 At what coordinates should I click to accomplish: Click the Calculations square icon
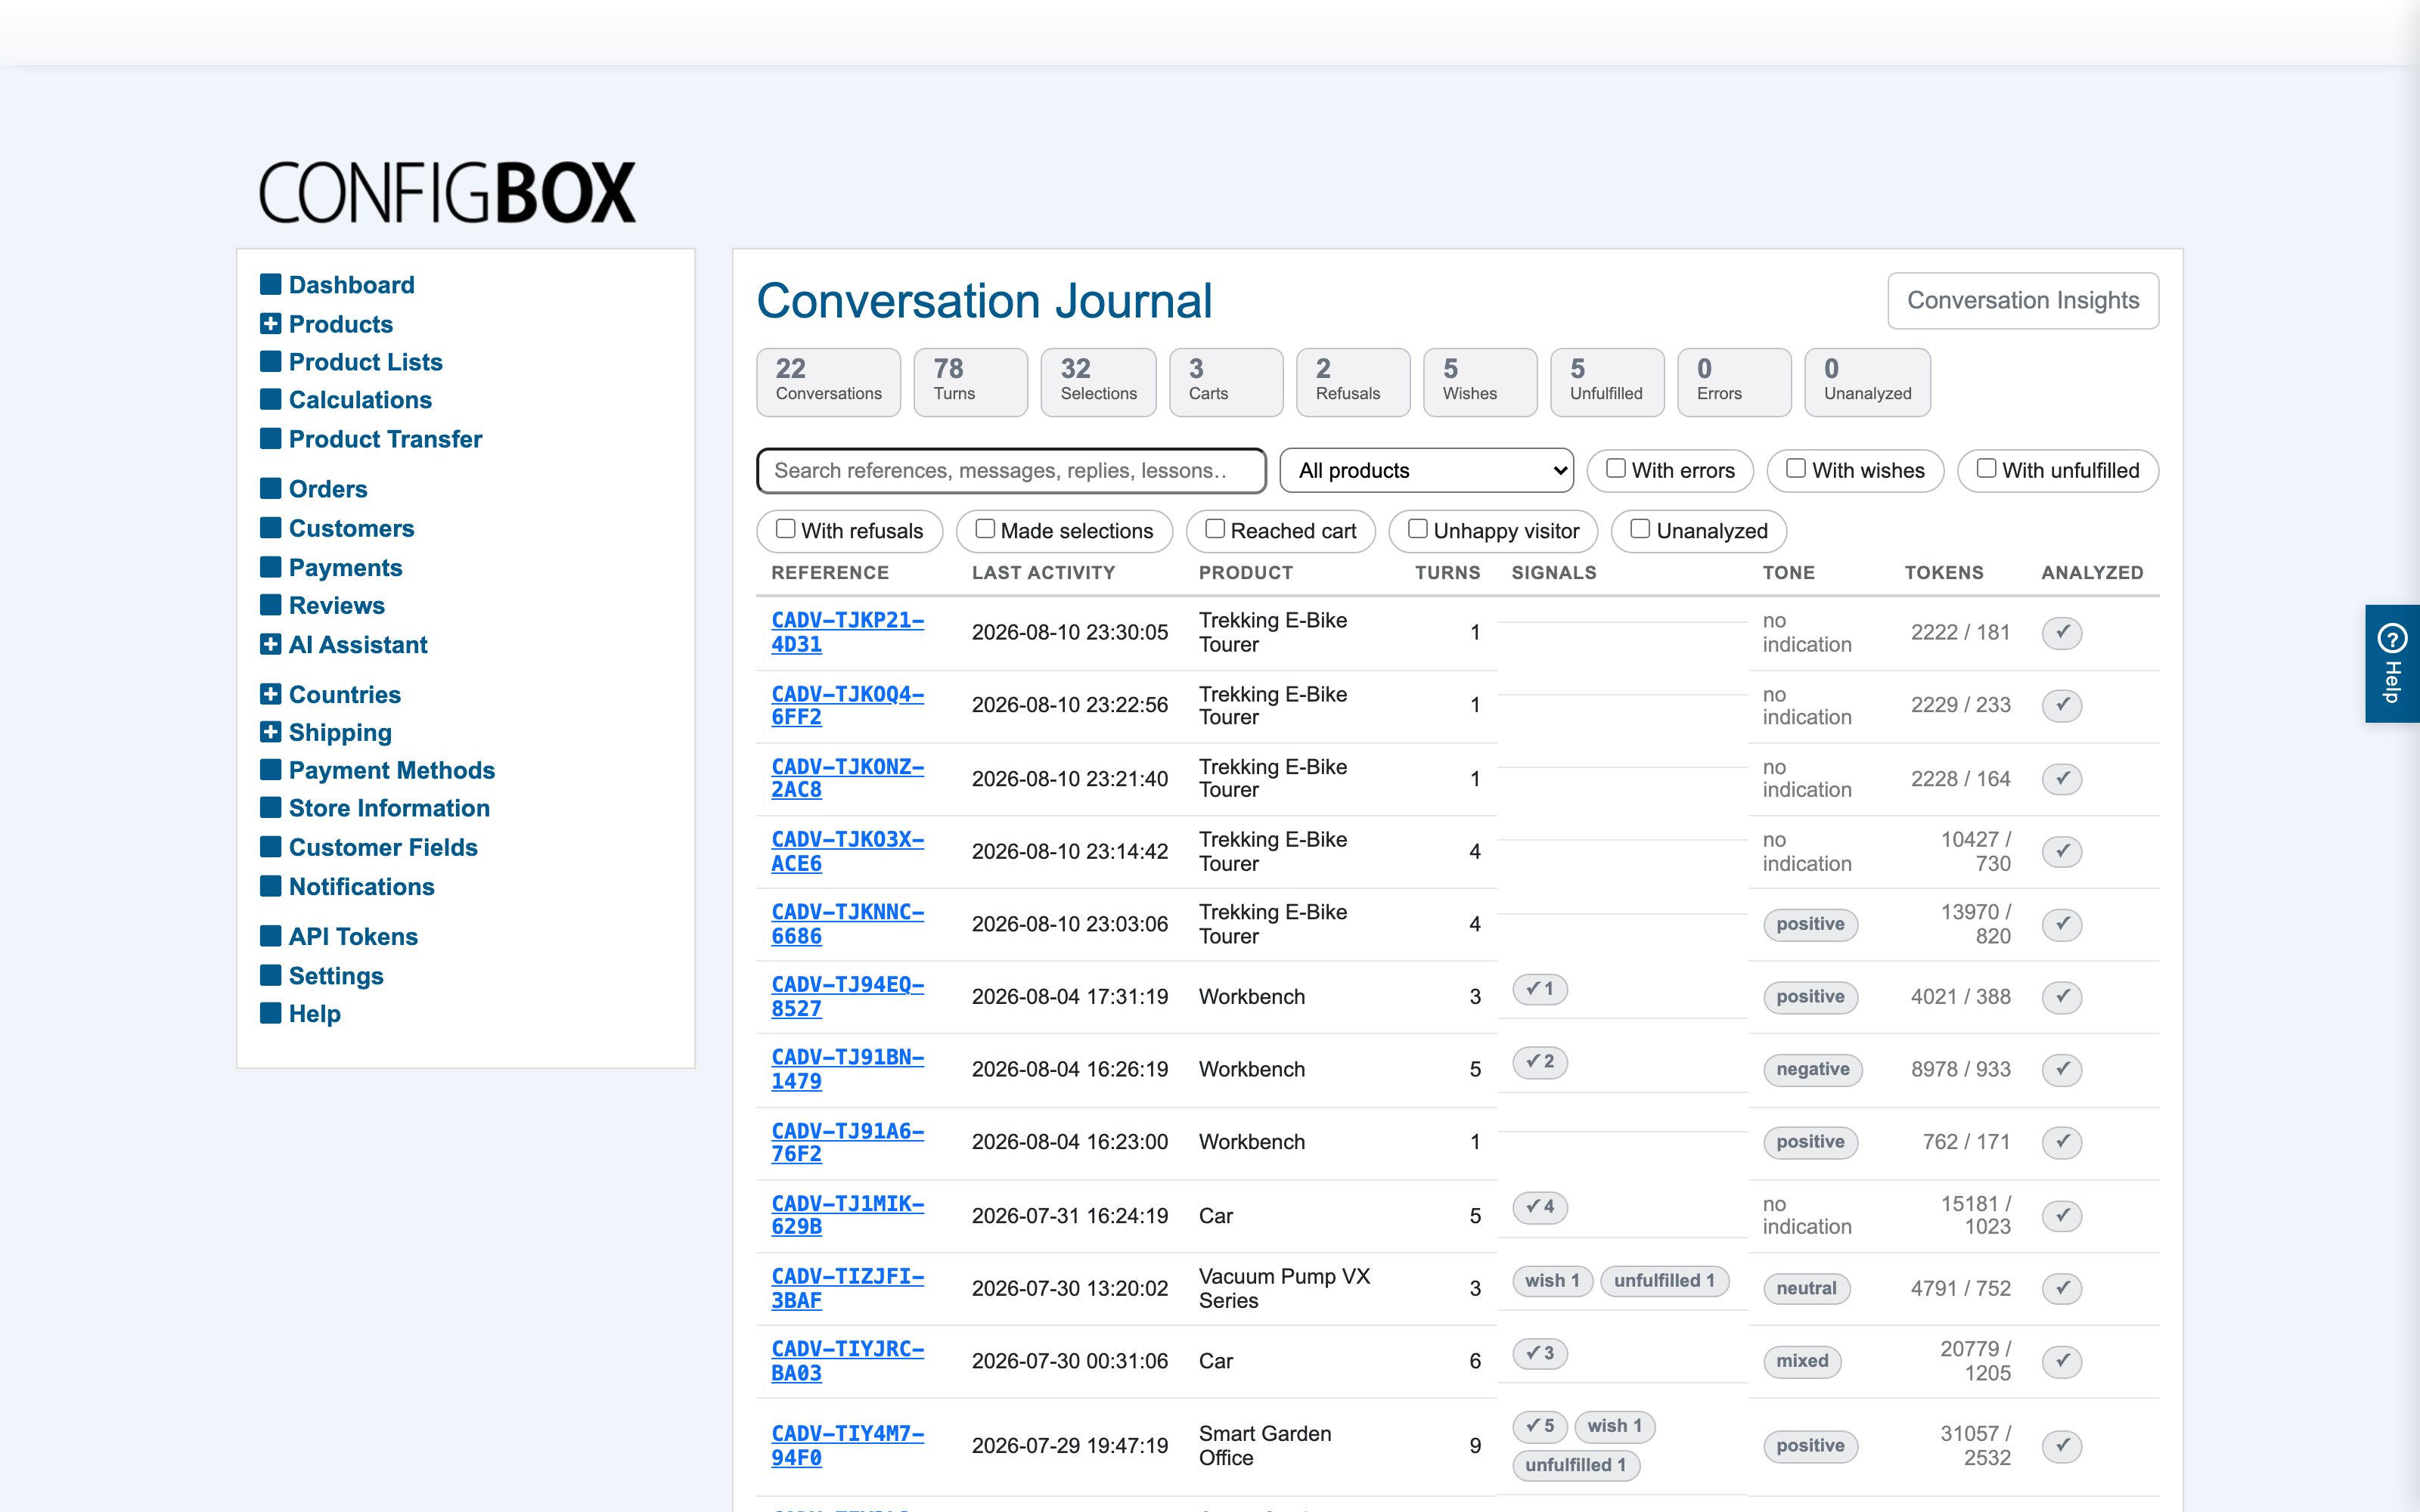pos(270,399)
